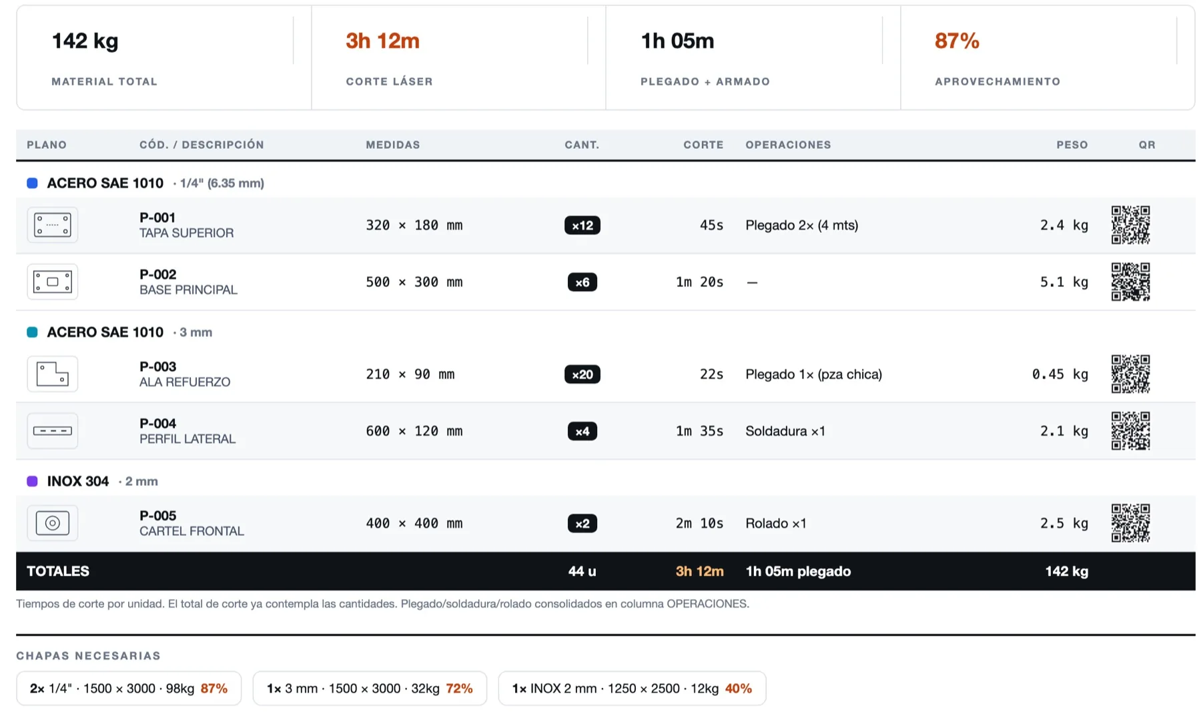Viewport: 1201px width, 718px height.
Task: Click the P-003 Ala Refuerzo drawing icon
Action: coord(53,374)
